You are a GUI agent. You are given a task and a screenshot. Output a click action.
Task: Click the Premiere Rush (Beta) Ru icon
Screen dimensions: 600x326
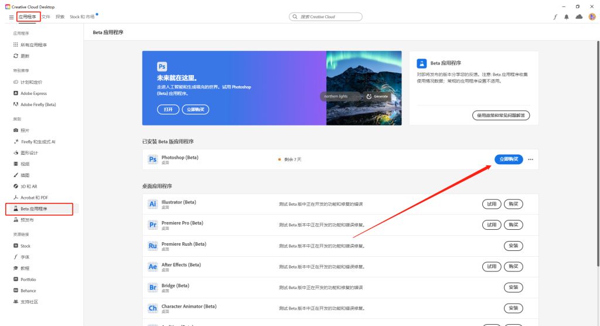pyautogui.click(x=153, y=246)
